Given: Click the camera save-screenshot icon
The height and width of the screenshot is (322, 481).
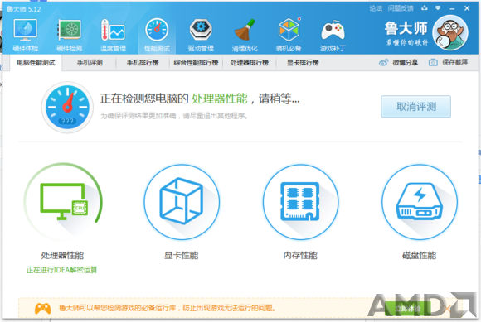Looking at the screenshot, I should pos(433,62).
